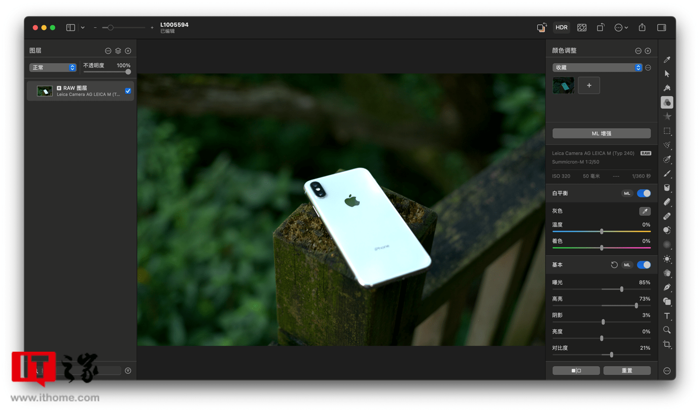Select the Type (T) tool
The width and height of the screenshot is (700, 412).
click(667, 316)
